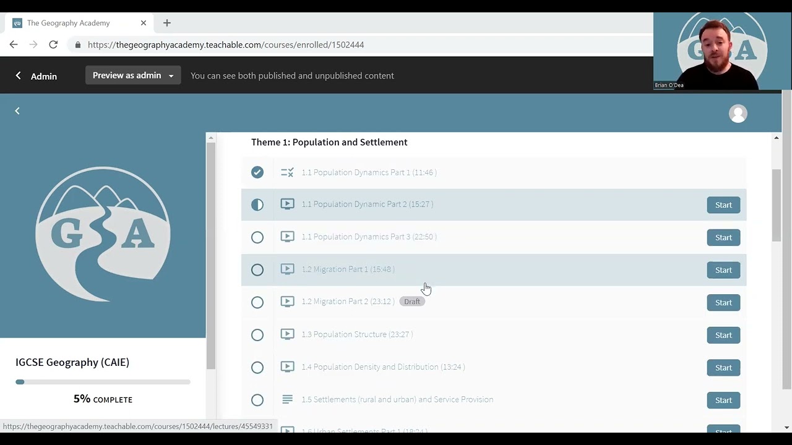Viewport: 792px width, 445px height.
Task: Start 1.2 Migration Part 2 draft lecture
Action: [723, 302]
